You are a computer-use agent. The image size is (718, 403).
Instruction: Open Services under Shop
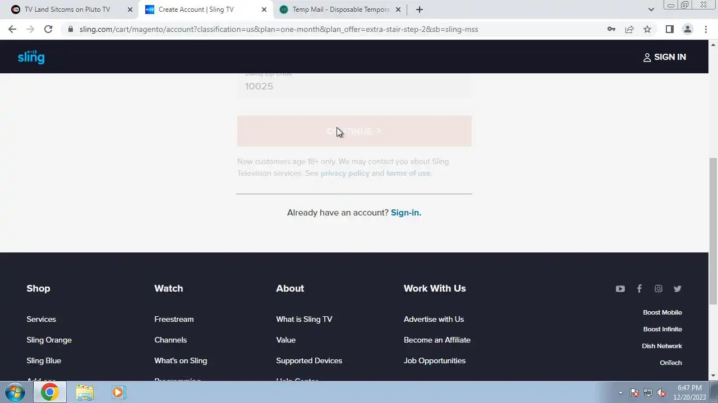41,319
